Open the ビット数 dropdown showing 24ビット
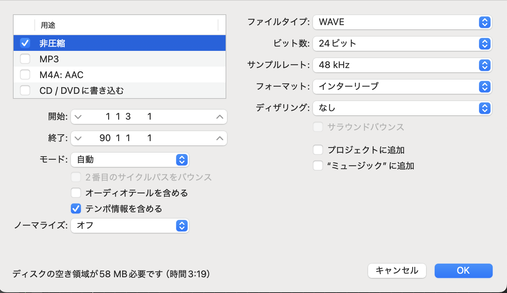 pyautogui.click(x=402, y=44)
